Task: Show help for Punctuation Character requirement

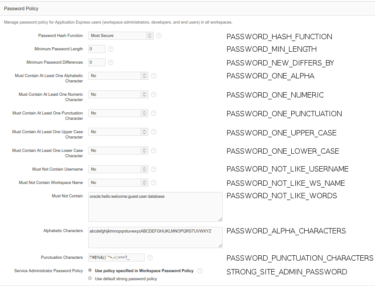Action: click(154, 113)
